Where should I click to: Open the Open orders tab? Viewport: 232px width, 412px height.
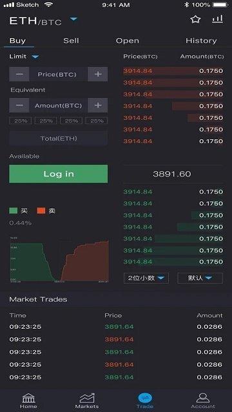coord(128,41)
